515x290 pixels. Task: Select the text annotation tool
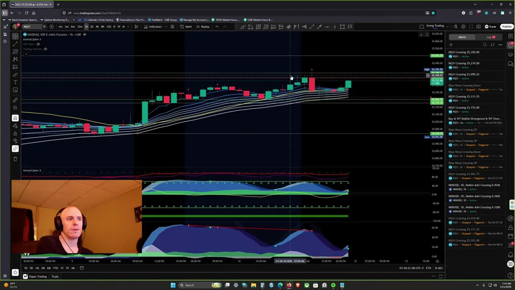[x=15, y=82]
